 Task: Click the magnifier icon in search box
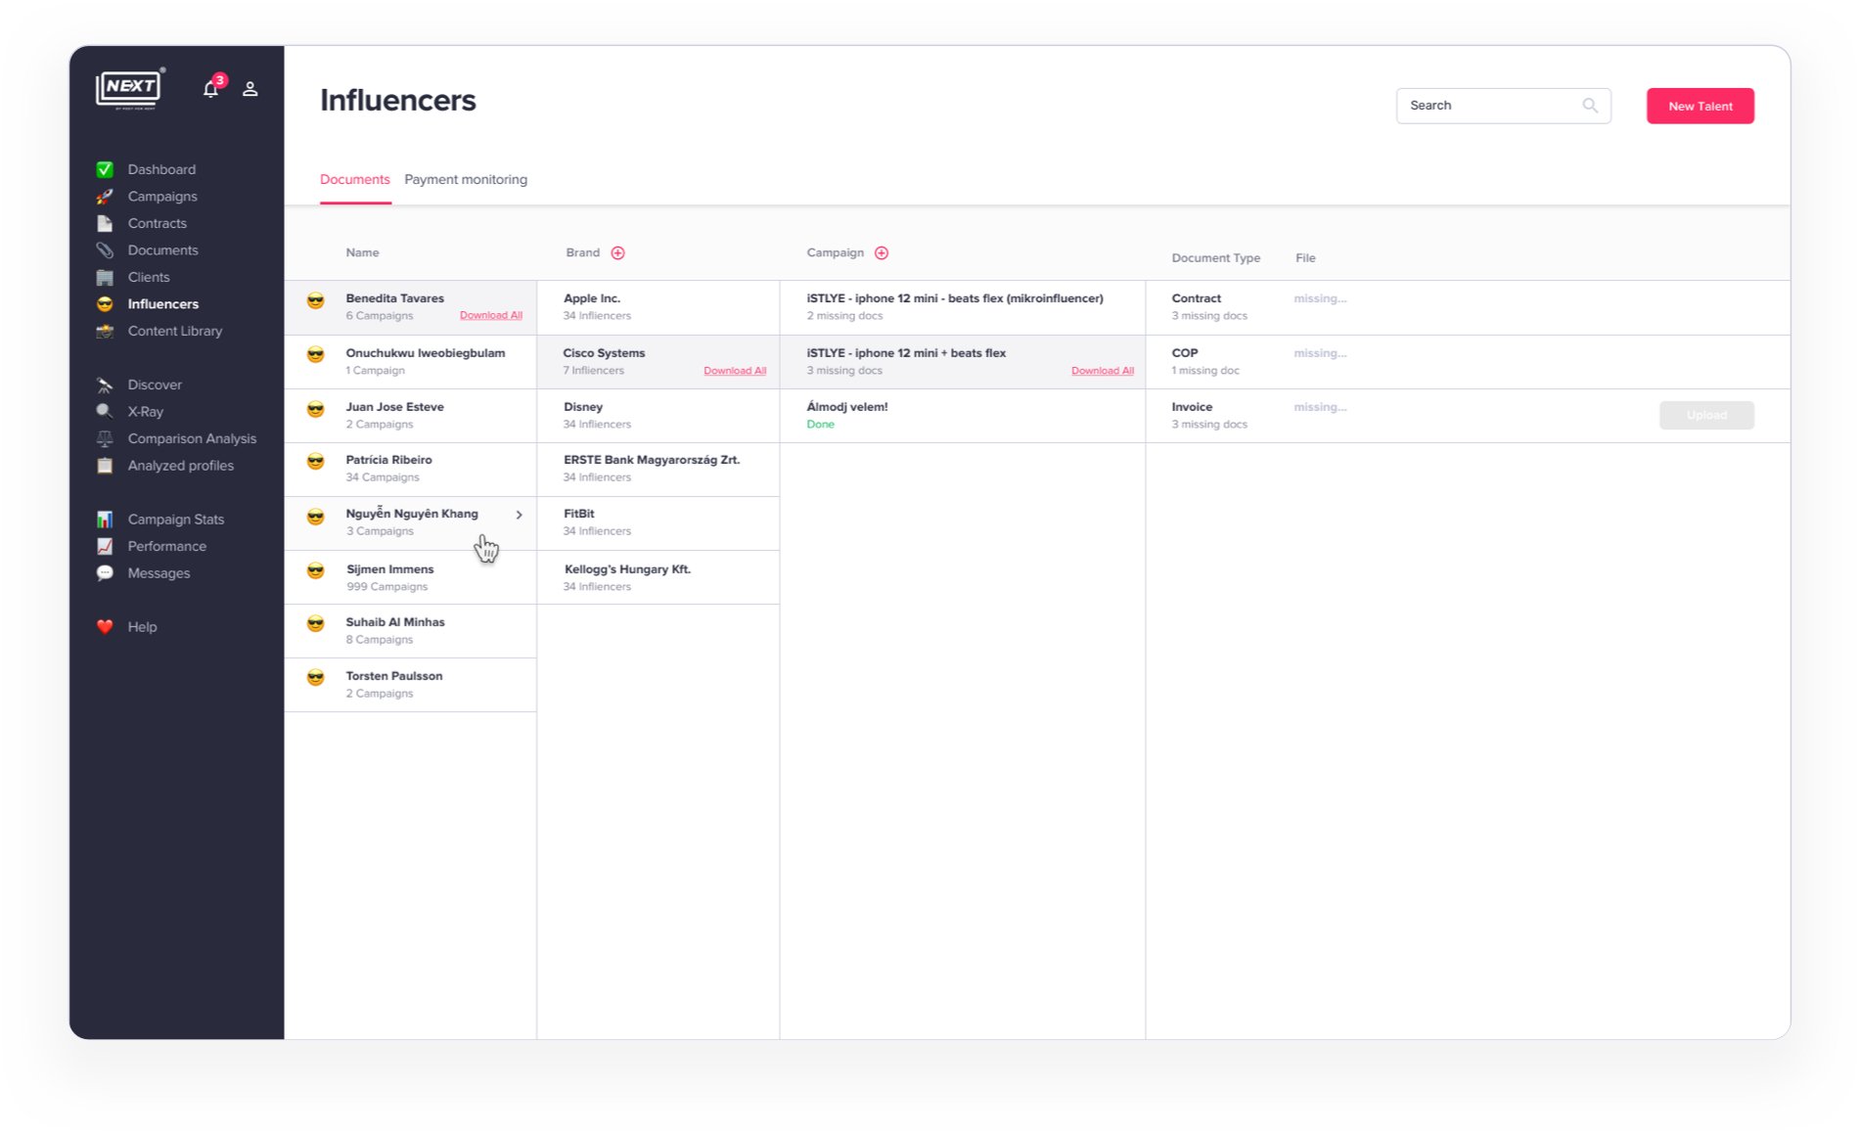coord(1590,106)
